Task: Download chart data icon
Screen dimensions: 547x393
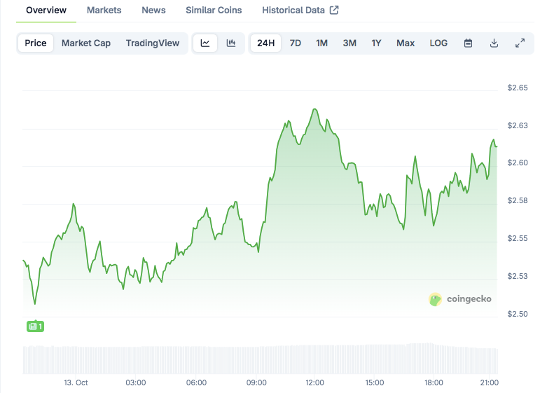Action: tap(494, 43)
